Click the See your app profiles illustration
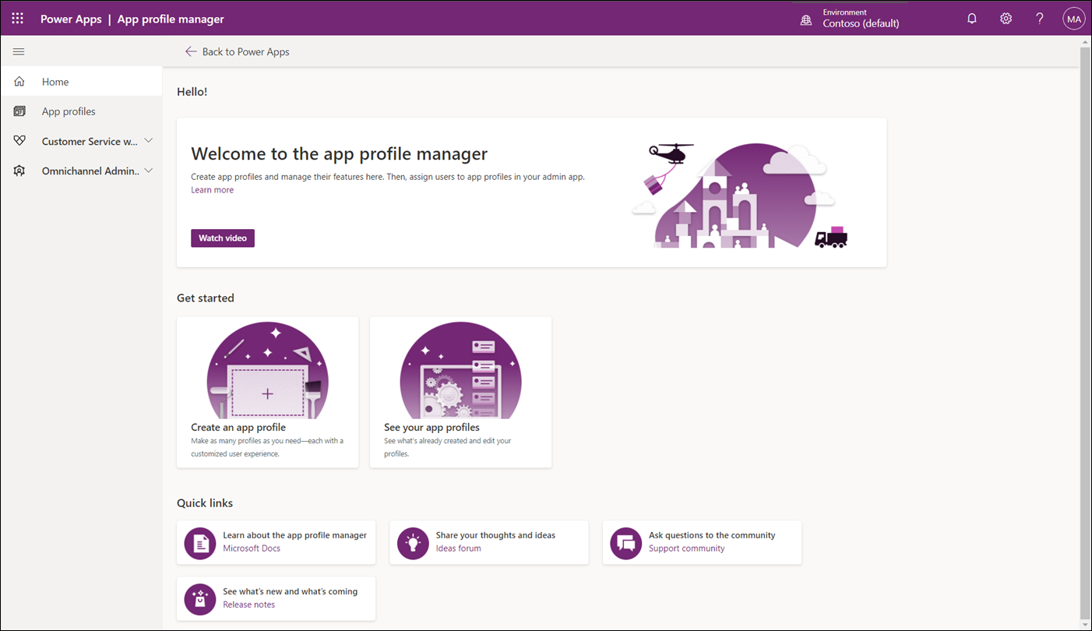Screen dimensions: 1092x631 [460, 371]
